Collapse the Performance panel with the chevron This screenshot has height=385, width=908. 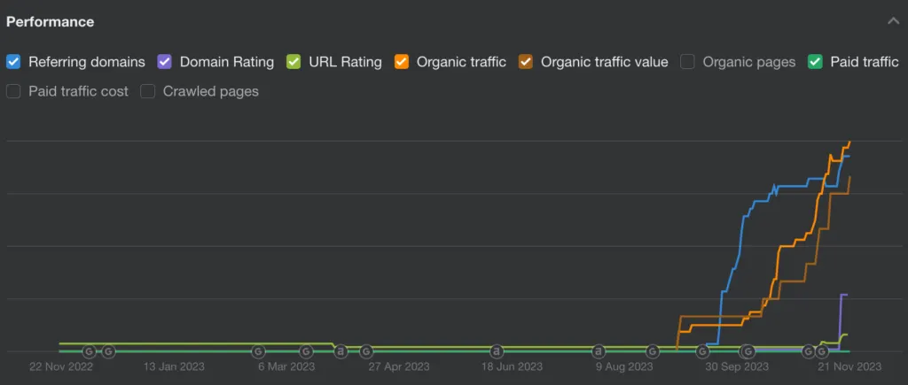click(x=894, y=21)
